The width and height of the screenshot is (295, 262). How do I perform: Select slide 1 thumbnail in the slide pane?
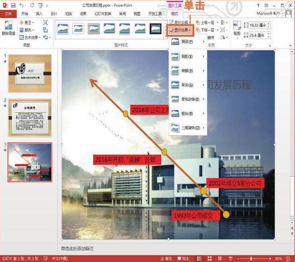[x=30, y=73]
